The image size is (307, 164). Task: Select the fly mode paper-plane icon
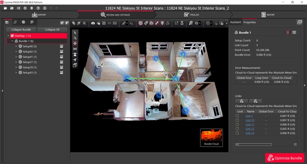point(75,60)
